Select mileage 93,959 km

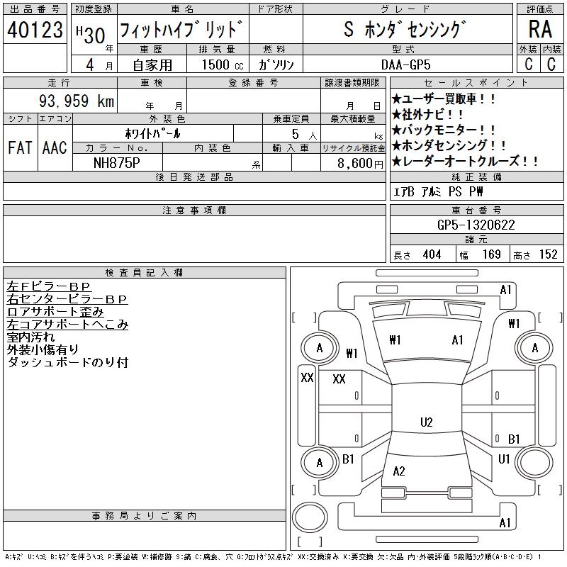[77, 101]
